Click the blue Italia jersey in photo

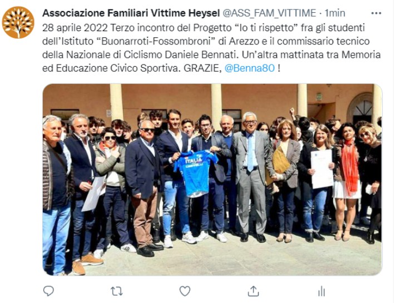(x=195, y=174)
